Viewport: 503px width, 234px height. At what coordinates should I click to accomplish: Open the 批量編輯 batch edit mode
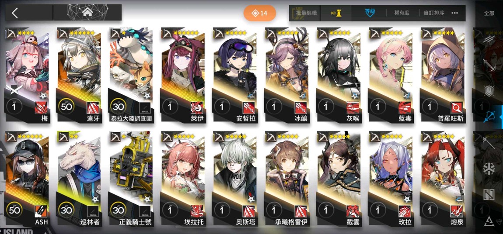pyautogui.click(x=306, y=13)
